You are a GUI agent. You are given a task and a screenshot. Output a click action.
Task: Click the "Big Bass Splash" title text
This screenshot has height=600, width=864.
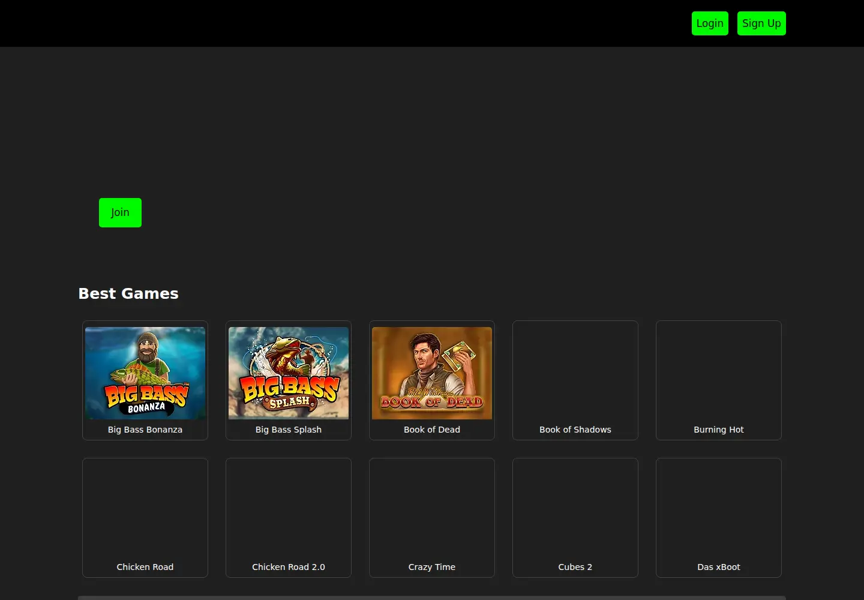coord(289,430)
